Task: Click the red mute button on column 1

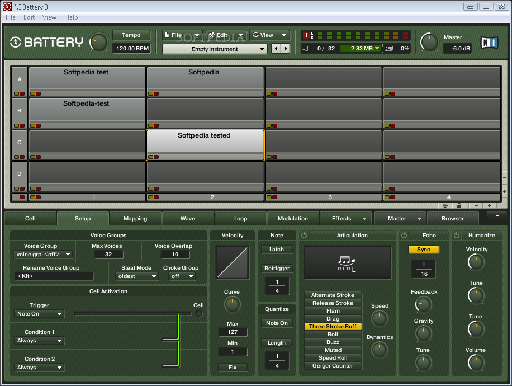Action: click(39, 197)
